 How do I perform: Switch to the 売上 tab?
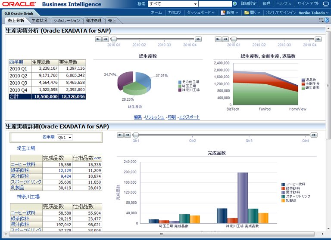[x=112, y=21]
